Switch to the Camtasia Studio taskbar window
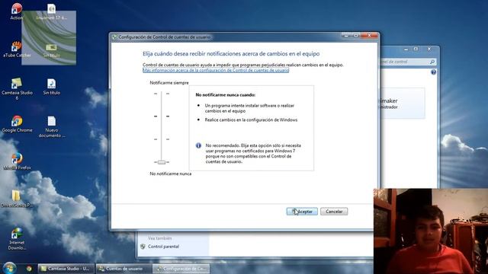The width and height of the screenshot is (488, 274). (66, 269)
